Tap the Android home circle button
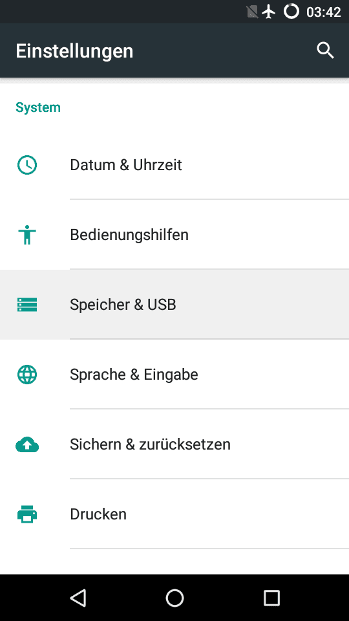The height and width of the screenshot is (621, 349). tap(174, 598)
